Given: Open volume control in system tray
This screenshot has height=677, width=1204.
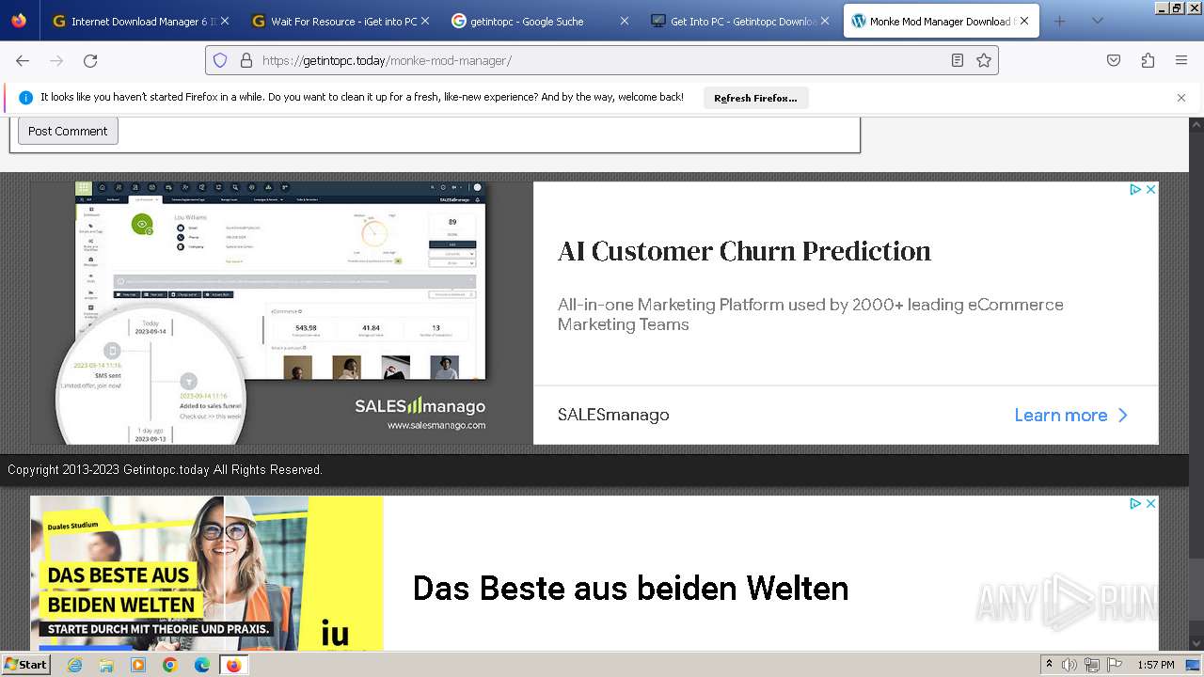Looking at the screenshot, I should 1069,665.
